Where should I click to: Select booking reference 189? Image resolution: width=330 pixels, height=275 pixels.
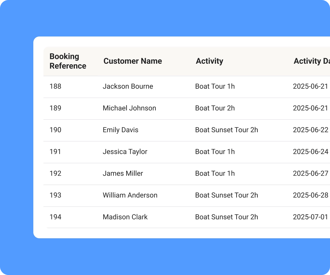coord(56,108)
